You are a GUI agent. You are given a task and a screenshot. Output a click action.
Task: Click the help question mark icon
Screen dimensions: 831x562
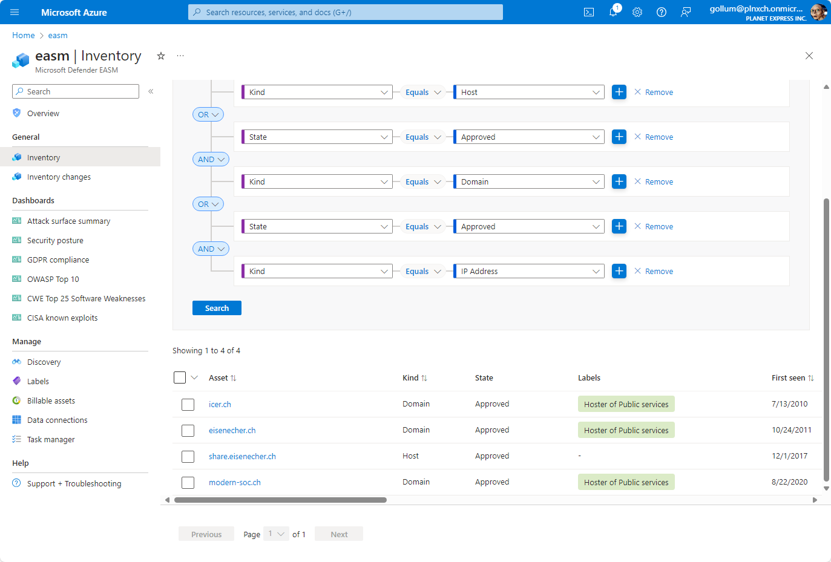point(662,12)
